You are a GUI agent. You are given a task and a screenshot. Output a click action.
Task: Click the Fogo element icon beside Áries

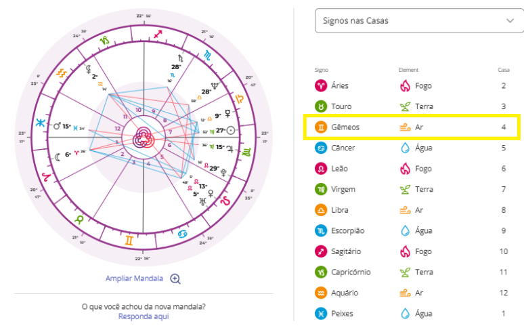pos(406,86)
